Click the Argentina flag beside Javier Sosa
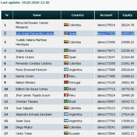The height and width of the screenshot is (137, 137). click(66, 121)
